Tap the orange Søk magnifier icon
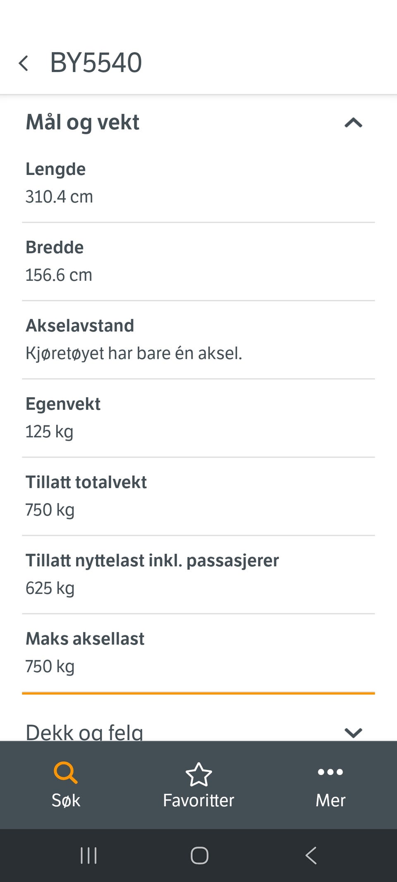 click(x=66, y=773)
